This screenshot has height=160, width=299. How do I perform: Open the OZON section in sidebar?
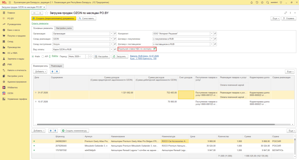(x=10, y=93)
